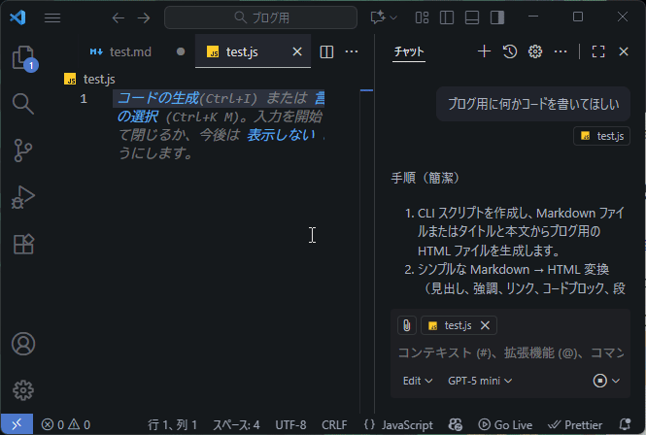Maximize the chat panel

[598, 51]
